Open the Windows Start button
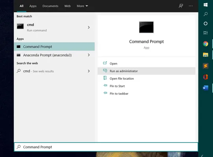 click(x=206, y=5)
